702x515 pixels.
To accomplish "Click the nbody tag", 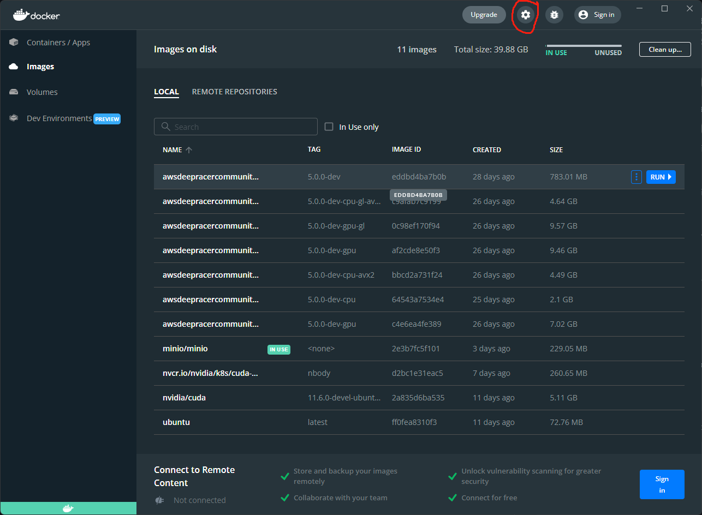I will click(319, 373).
